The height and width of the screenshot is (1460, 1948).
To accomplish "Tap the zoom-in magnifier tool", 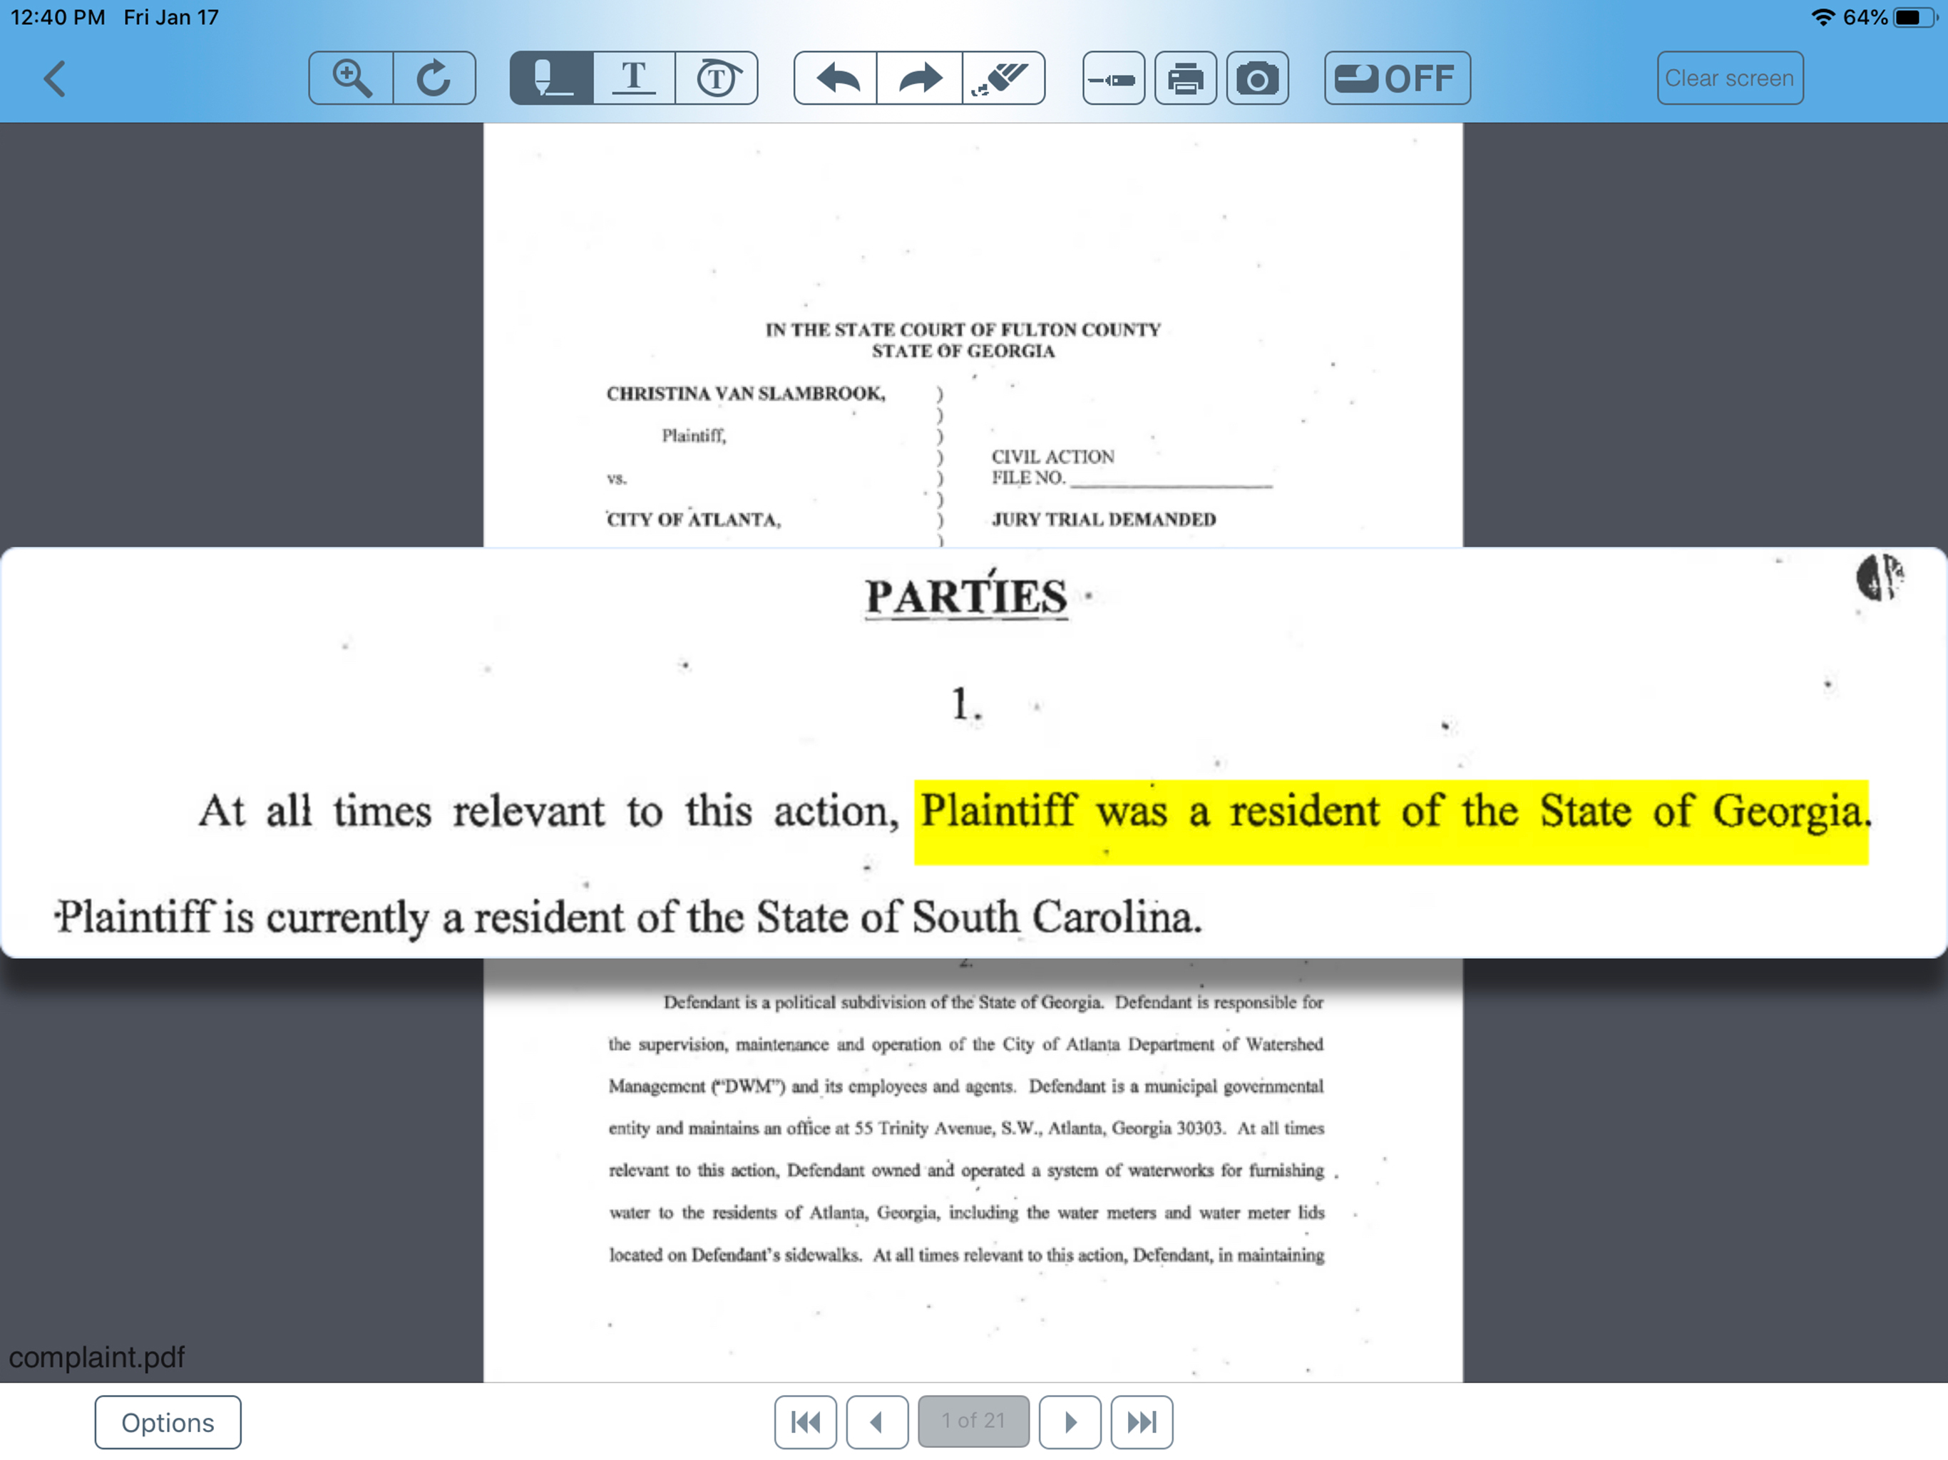I will [x=352, y=78].
